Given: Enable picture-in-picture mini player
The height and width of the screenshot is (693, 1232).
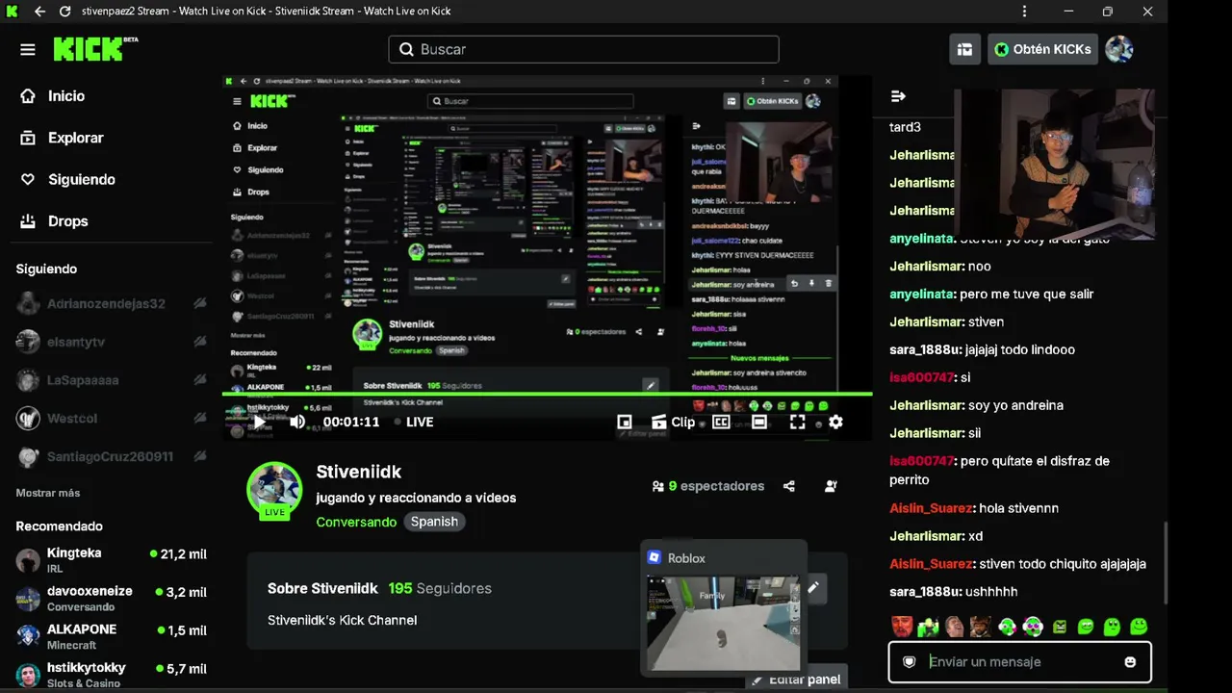Looking at the screenshot, I should click(624, 422).
